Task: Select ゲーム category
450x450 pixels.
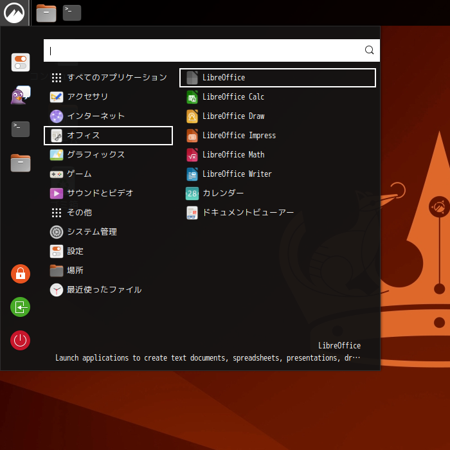Action: point(108,174)
